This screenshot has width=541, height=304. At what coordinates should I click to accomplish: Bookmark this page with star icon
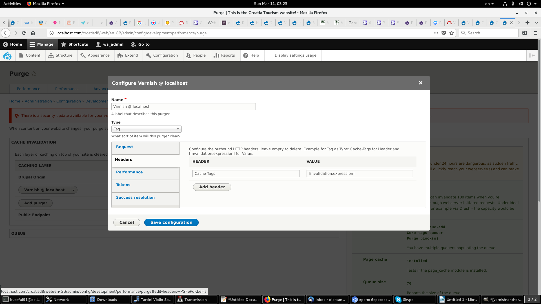(x=452, y=33)
